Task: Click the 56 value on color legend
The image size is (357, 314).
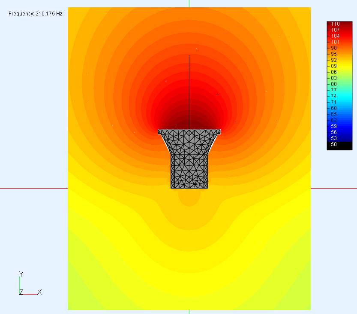Action: coord(334,132)
